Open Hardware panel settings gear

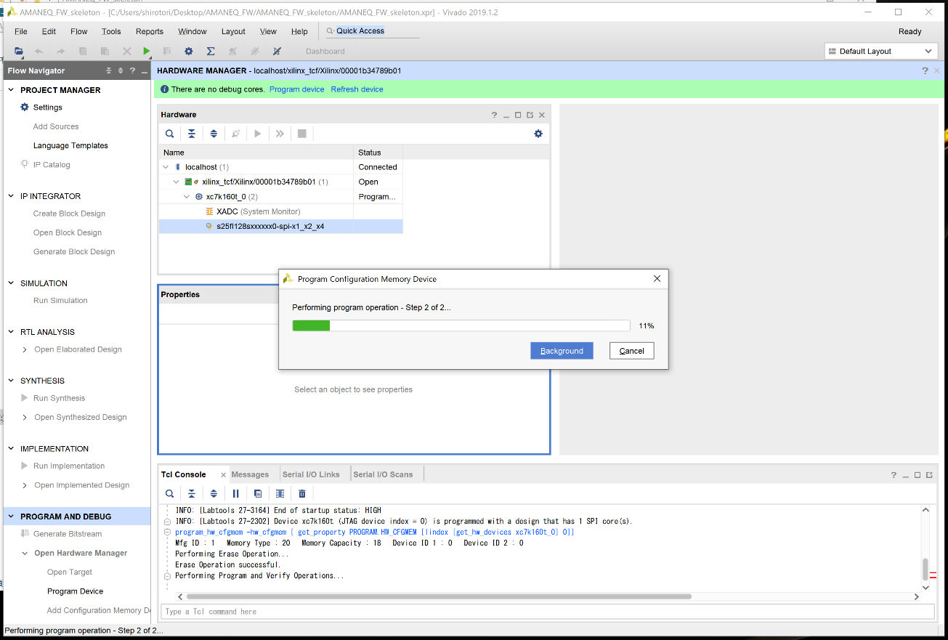coord(538,134)
